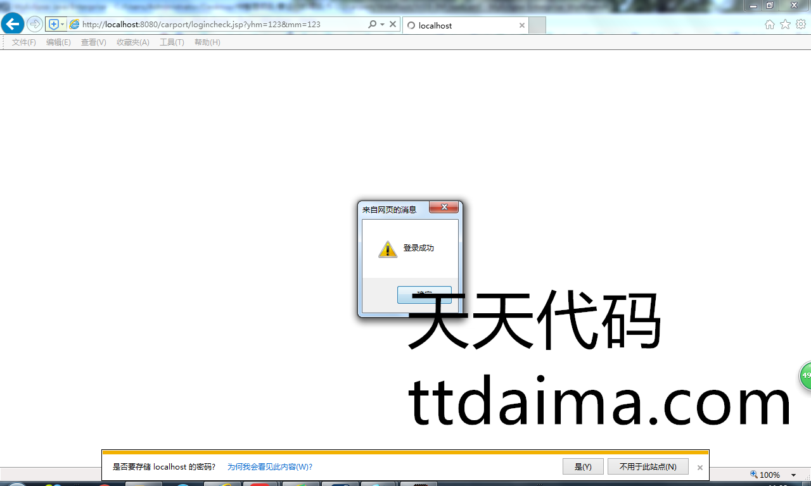Open the Tools gear icon
811x486 pixels.
pos(801,25)
